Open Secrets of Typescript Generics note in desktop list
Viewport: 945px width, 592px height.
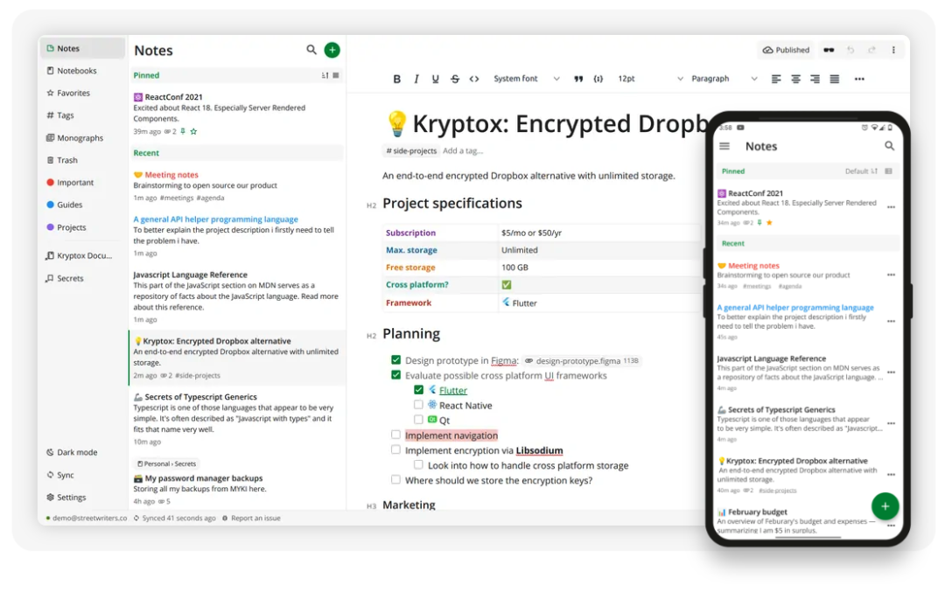[237, 420]
